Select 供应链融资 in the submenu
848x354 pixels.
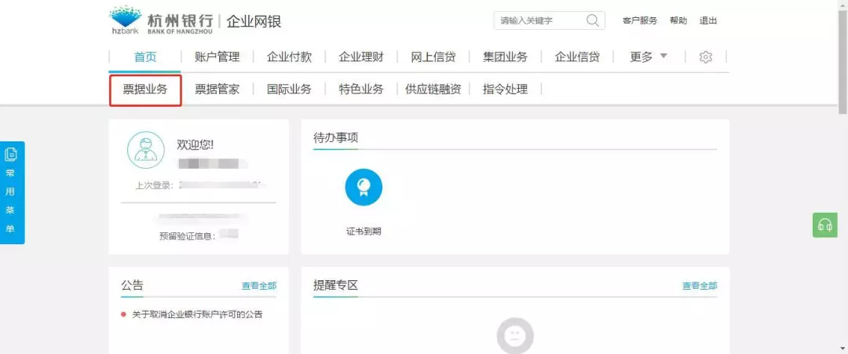433,89
